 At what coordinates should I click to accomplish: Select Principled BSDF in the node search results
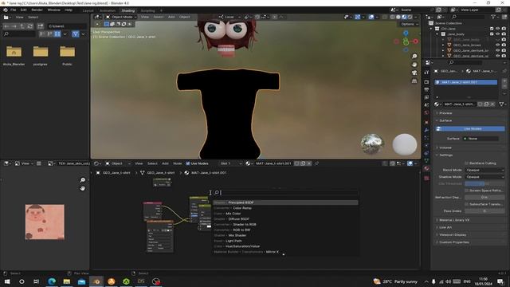point(285,202)
